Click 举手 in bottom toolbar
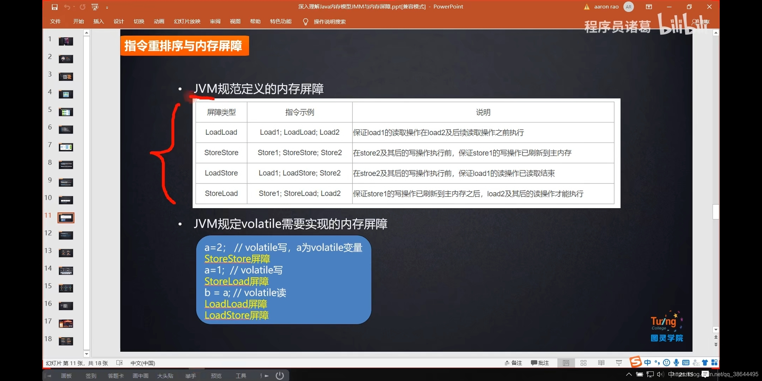Viewport: 762px width, 381px height. pos(190,376)
